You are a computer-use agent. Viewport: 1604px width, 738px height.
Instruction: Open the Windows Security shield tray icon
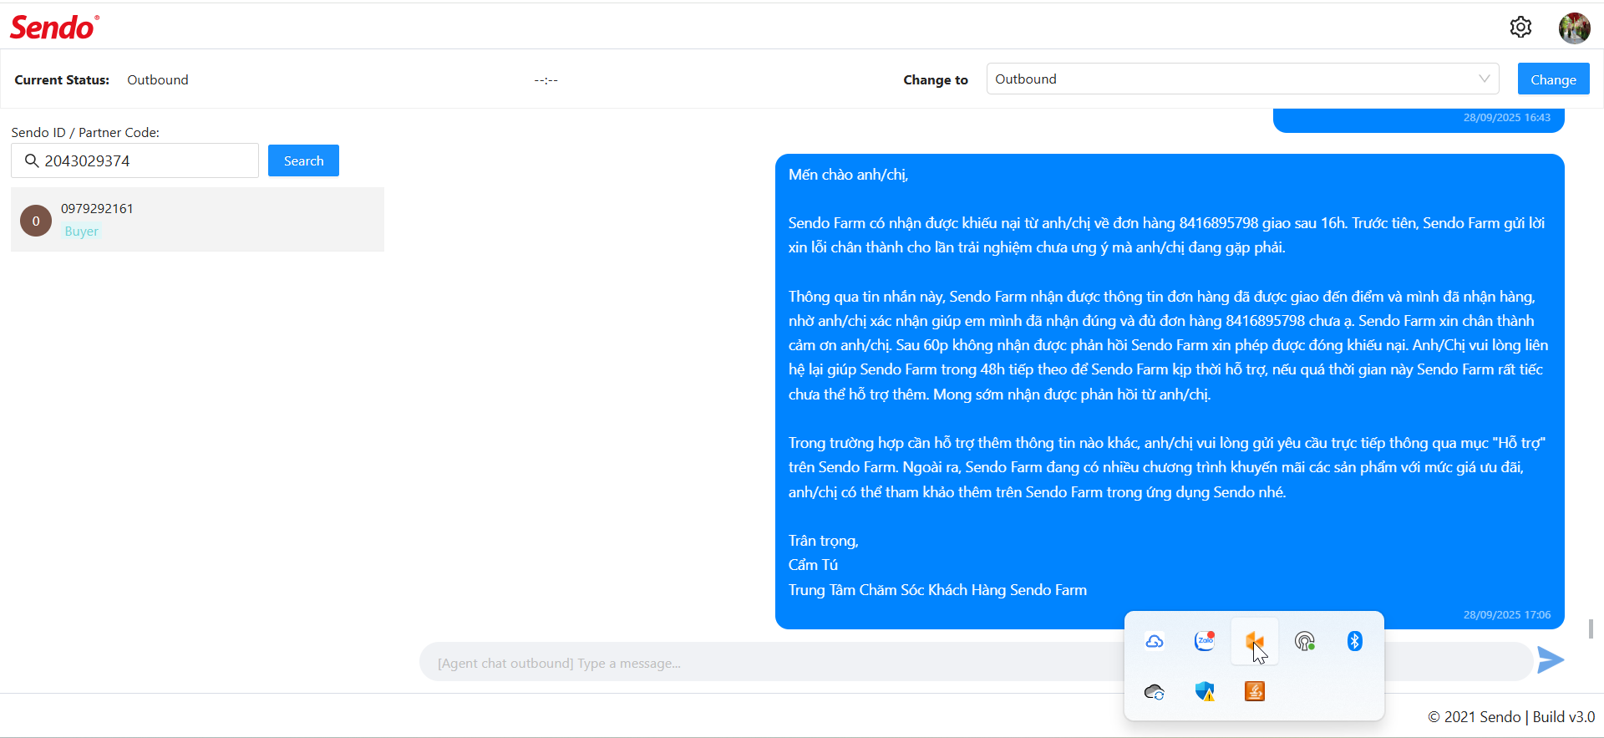[x=1205, y=691]
